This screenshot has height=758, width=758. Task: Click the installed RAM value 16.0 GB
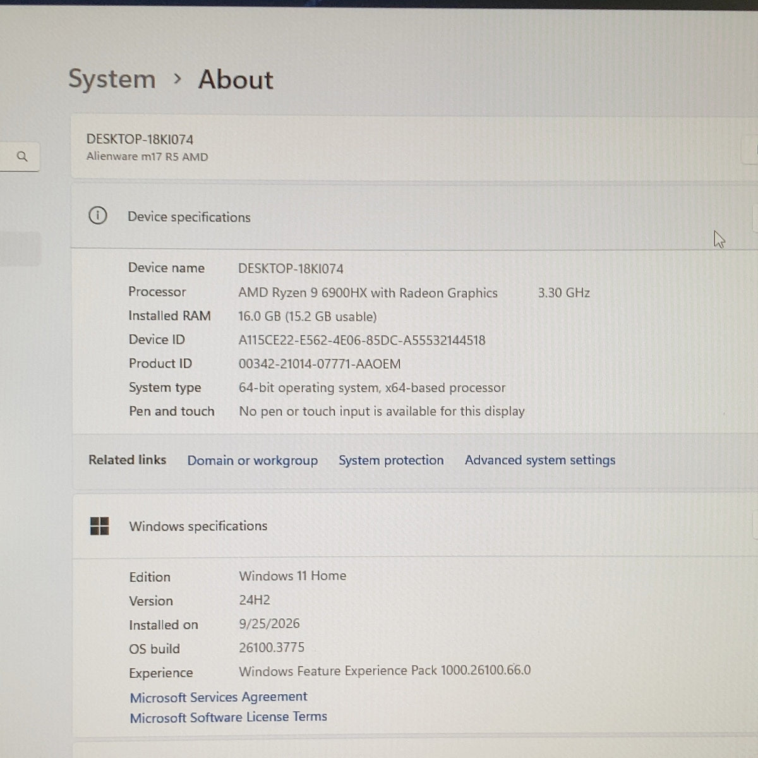[x=308, y=316]
